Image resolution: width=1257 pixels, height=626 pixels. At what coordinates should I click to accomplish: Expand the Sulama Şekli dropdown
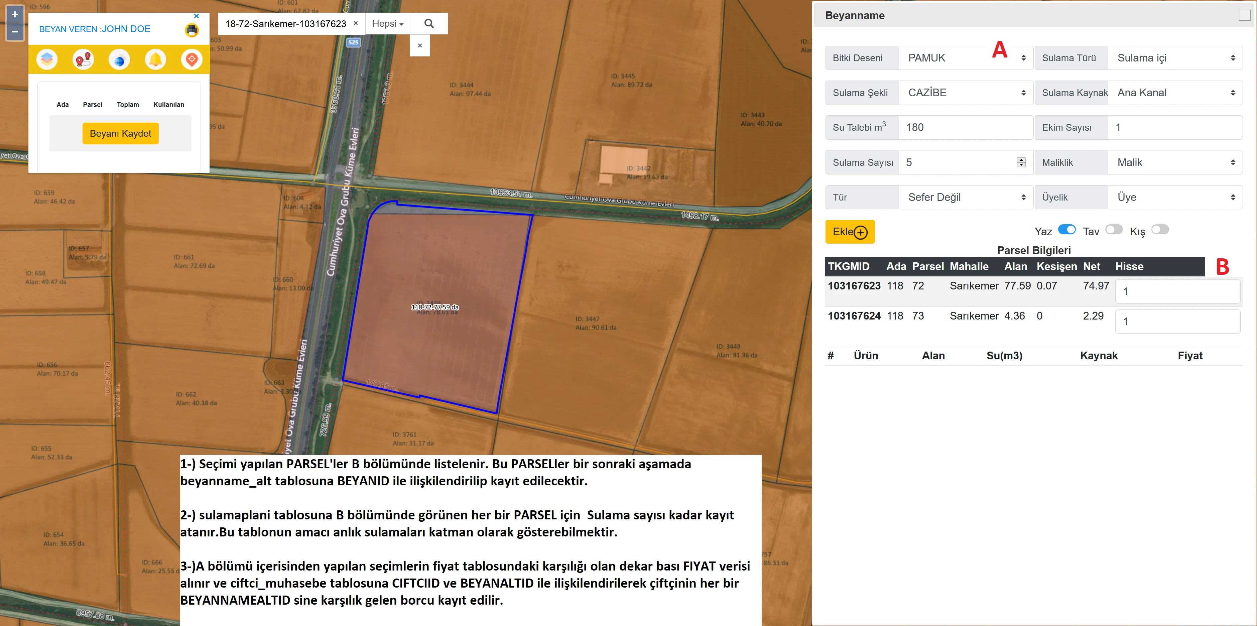pyautogui.click(x=965, y=93)
